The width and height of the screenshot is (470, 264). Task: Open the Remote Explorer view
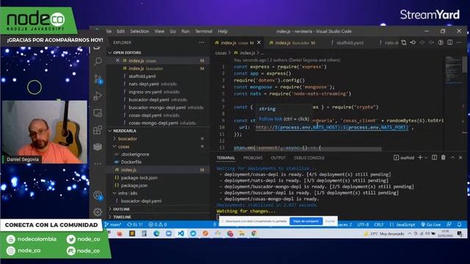pyautogui.click(x=98, y=113)
